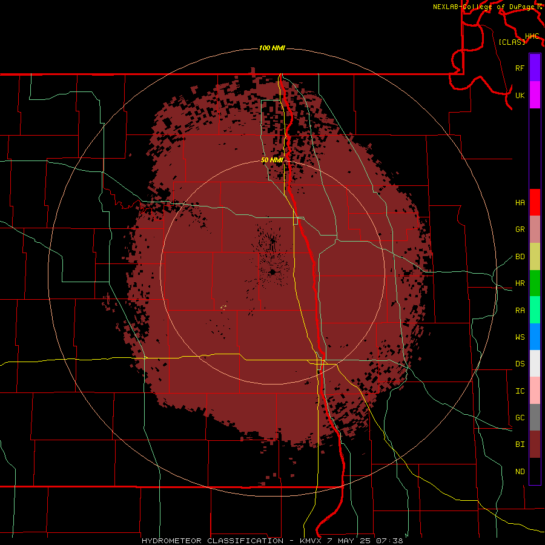
Task: Click the BD yellow legend swatch
Action: [535, 257]
